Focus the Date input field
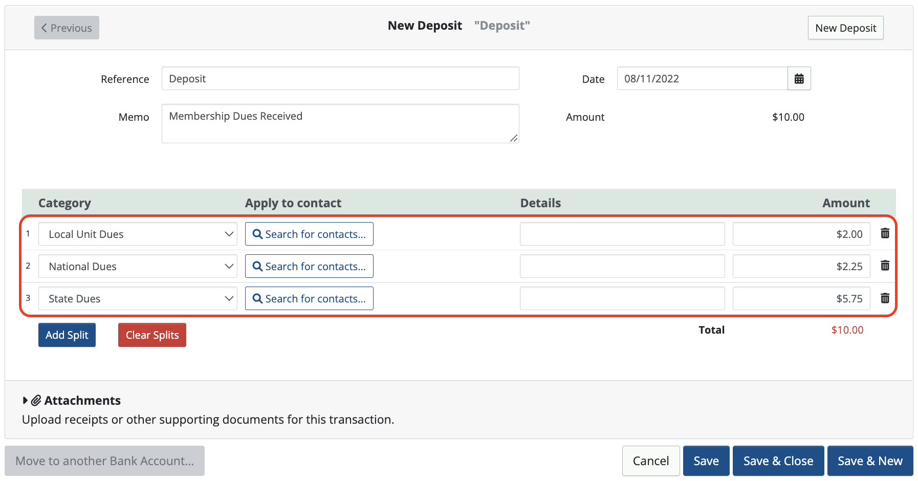The width and height of the screenshot is (918, 481). (x=702, y=78)
